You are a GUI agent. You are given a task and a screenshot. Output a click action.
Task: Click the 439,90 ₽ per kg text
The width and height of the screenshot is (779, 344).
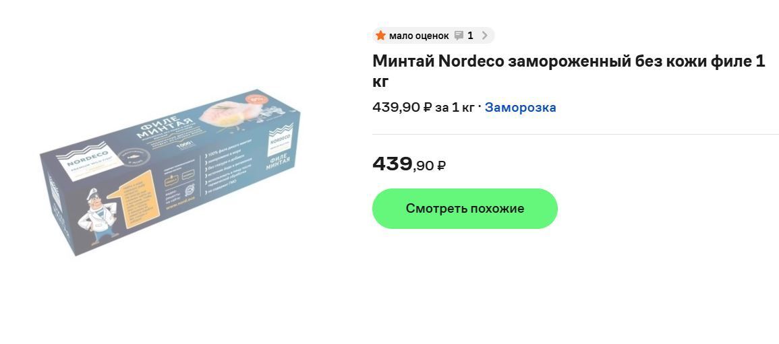pyautogui.click(x=423, y=107)
